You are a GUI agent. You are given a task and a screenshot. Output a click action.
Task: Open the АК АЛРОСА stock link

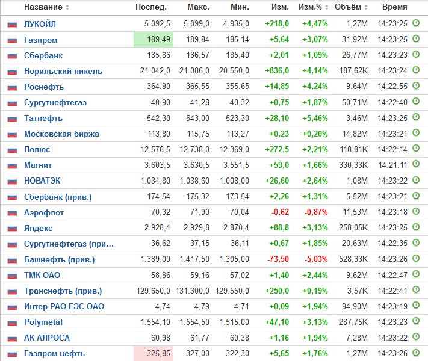point(47,338)
